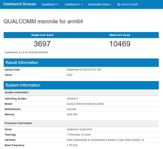Click the multi-core score 10469
The width and height of the screenshot is (163, 149).
click(x=120, y=44)
